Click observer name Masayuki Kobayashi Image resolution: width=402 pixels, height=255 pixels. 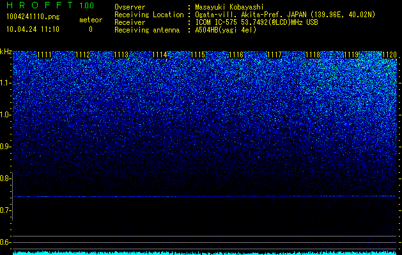click(x=229, y=7)
